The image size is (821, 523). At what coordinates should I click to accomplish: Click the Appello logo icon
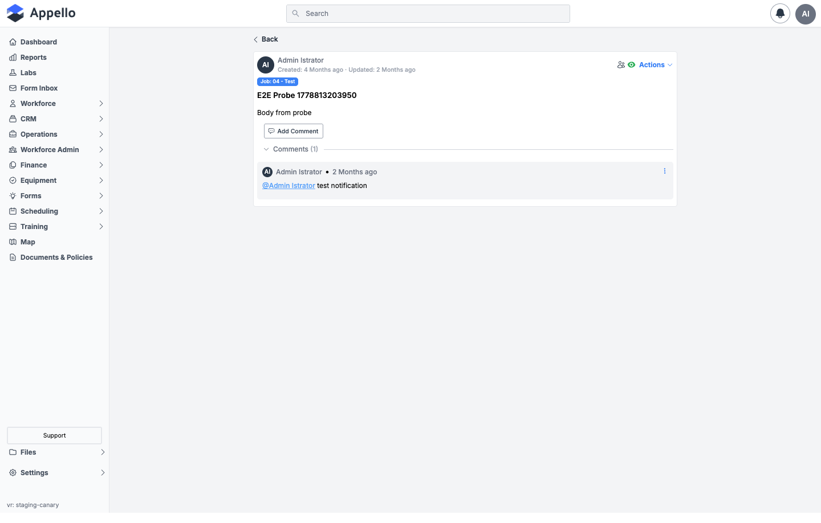tap(15, 13)
